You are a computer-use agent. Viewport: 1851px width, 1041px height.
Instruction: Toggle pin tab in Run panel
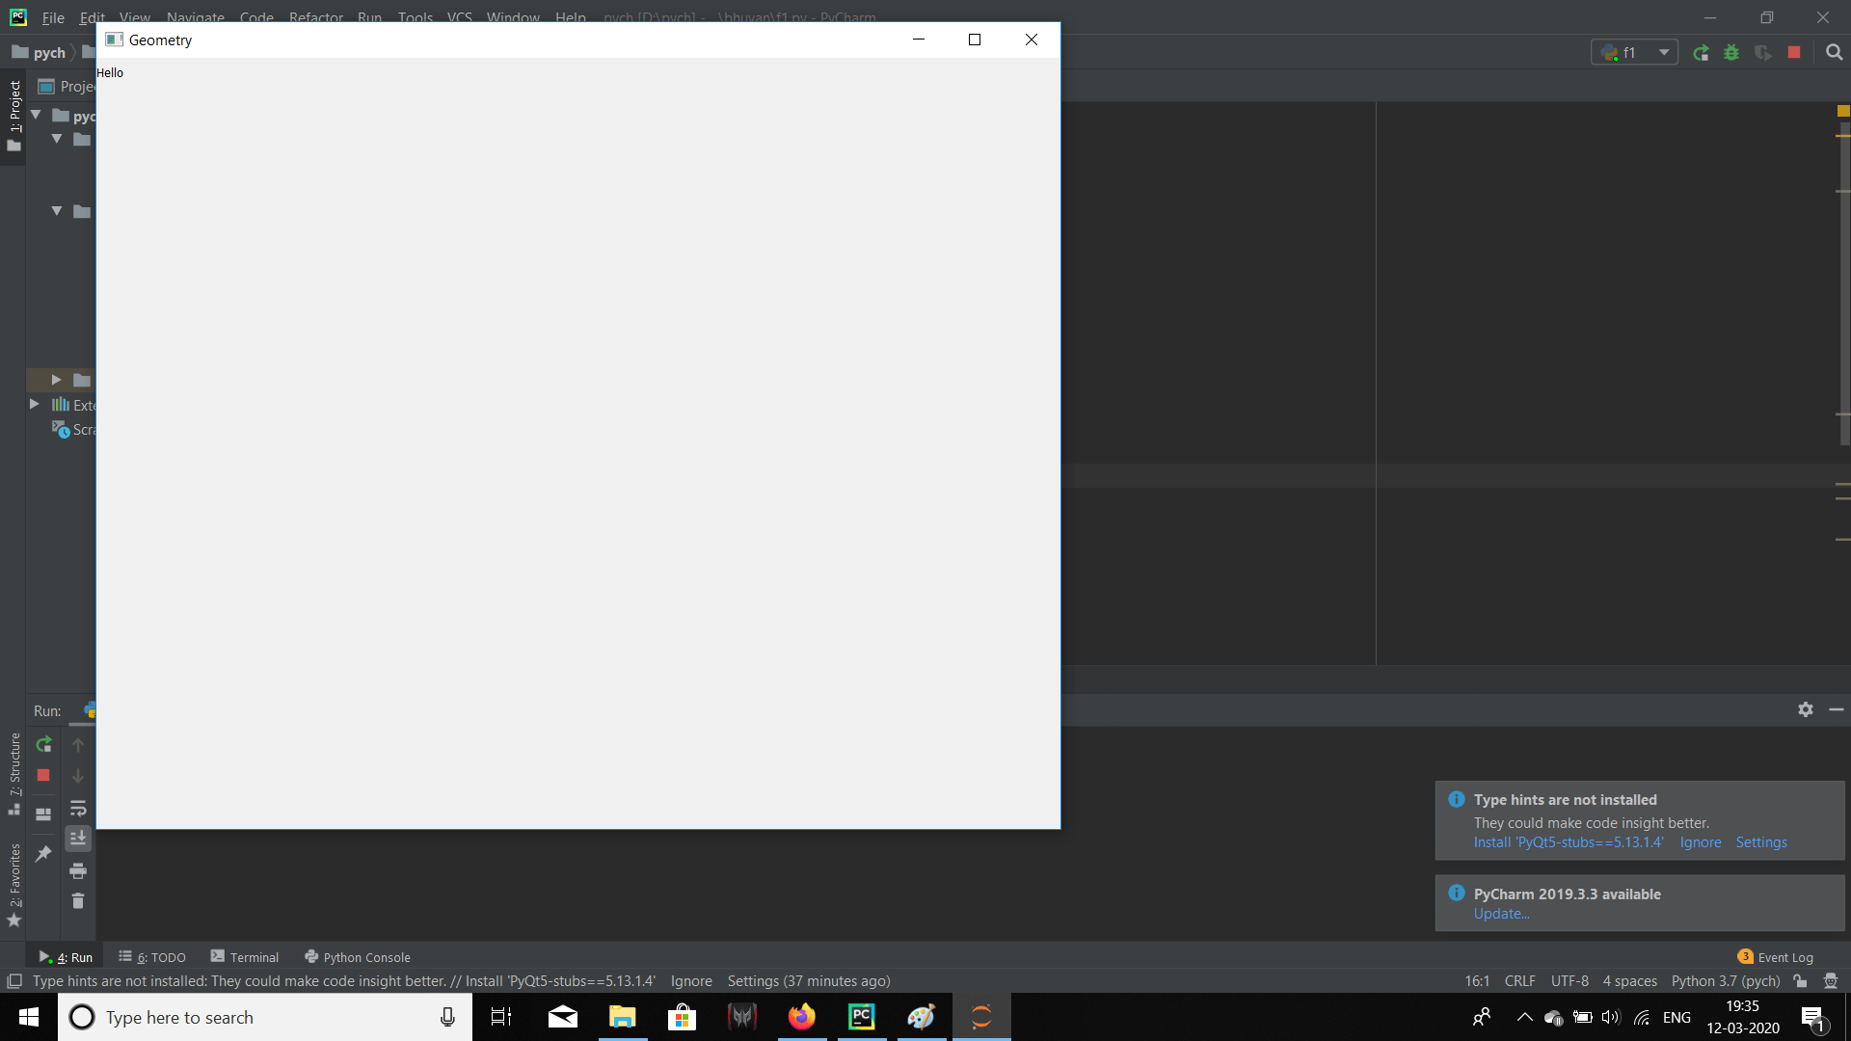[x=43, y=854]
